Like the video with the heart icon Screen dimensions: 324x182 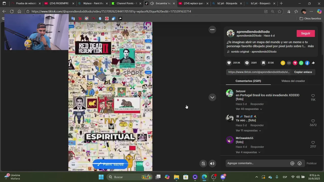(229, 63)
